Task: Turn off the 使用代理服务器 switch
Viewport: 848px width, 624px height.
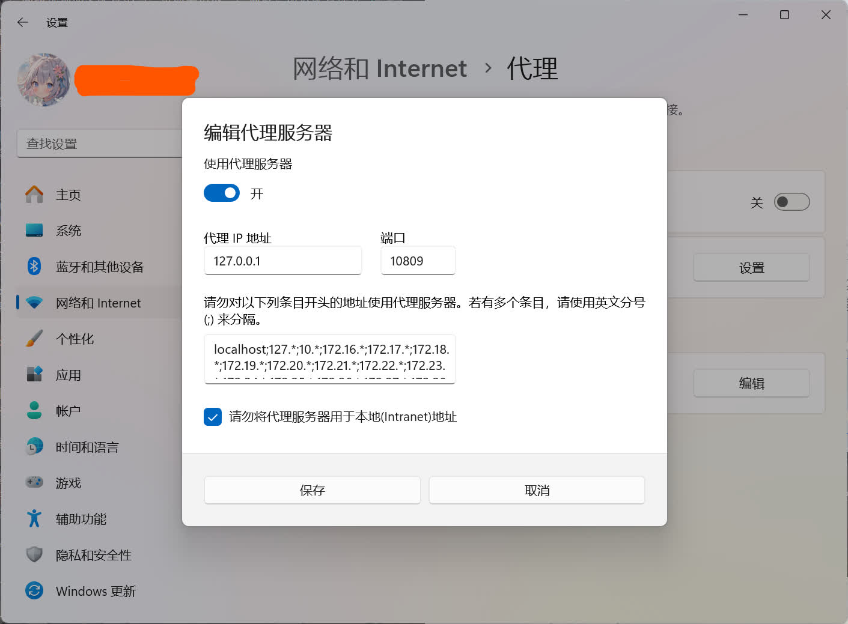Action: coord(221,193)
